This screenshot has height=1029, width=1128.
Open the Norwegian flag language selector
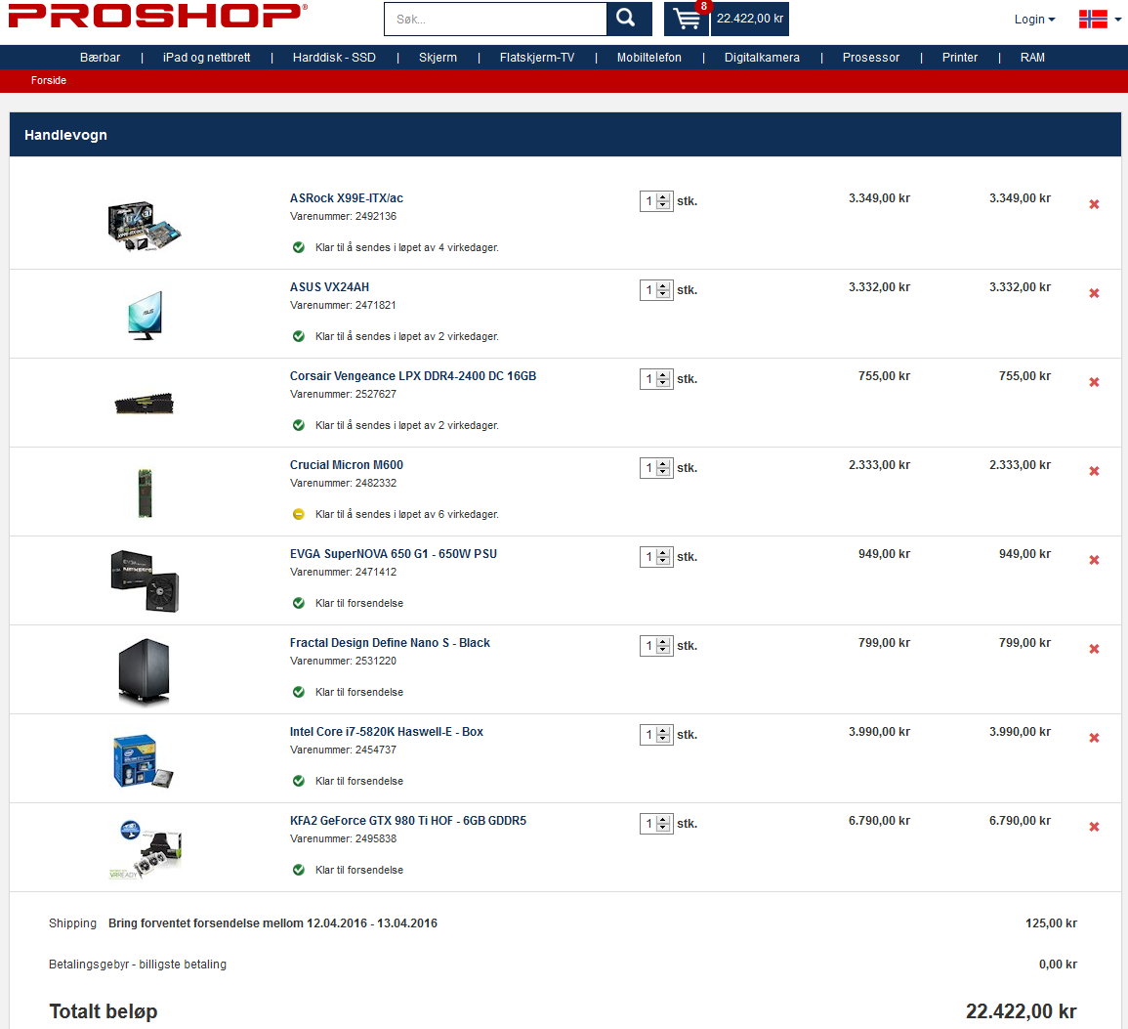click(x=1100, y=20)
